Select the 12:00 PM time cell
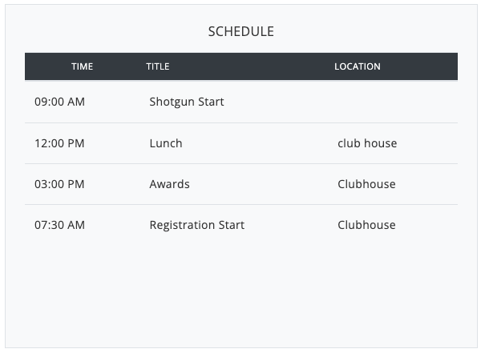Image resolution: width=485 pixels, height=357 pixels. point(59,143)
